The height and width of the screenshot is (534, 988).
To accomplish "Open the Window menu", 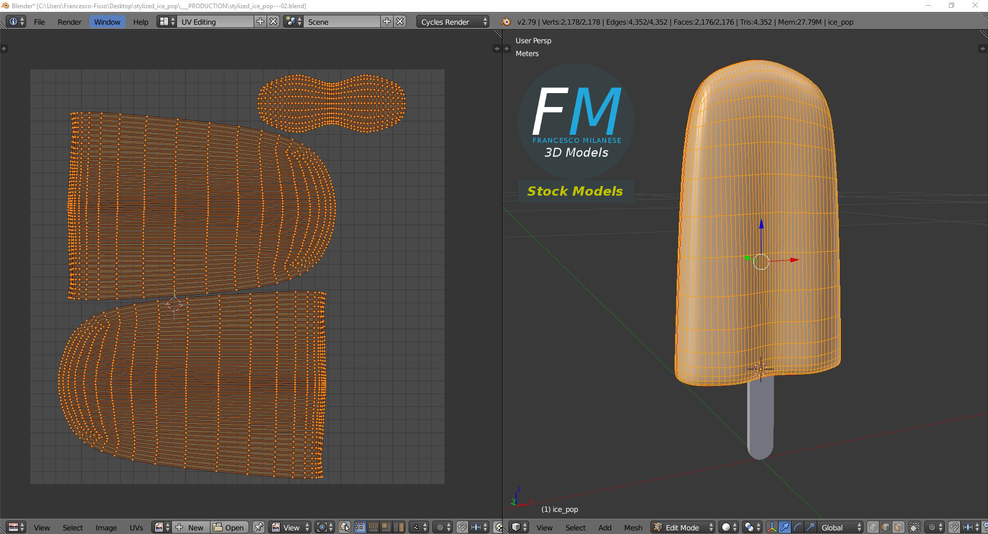I will 107,22.
